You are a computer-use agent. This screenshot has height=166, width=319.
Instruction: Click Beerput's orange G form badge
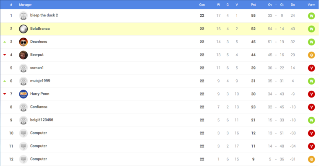coord(311,55)
